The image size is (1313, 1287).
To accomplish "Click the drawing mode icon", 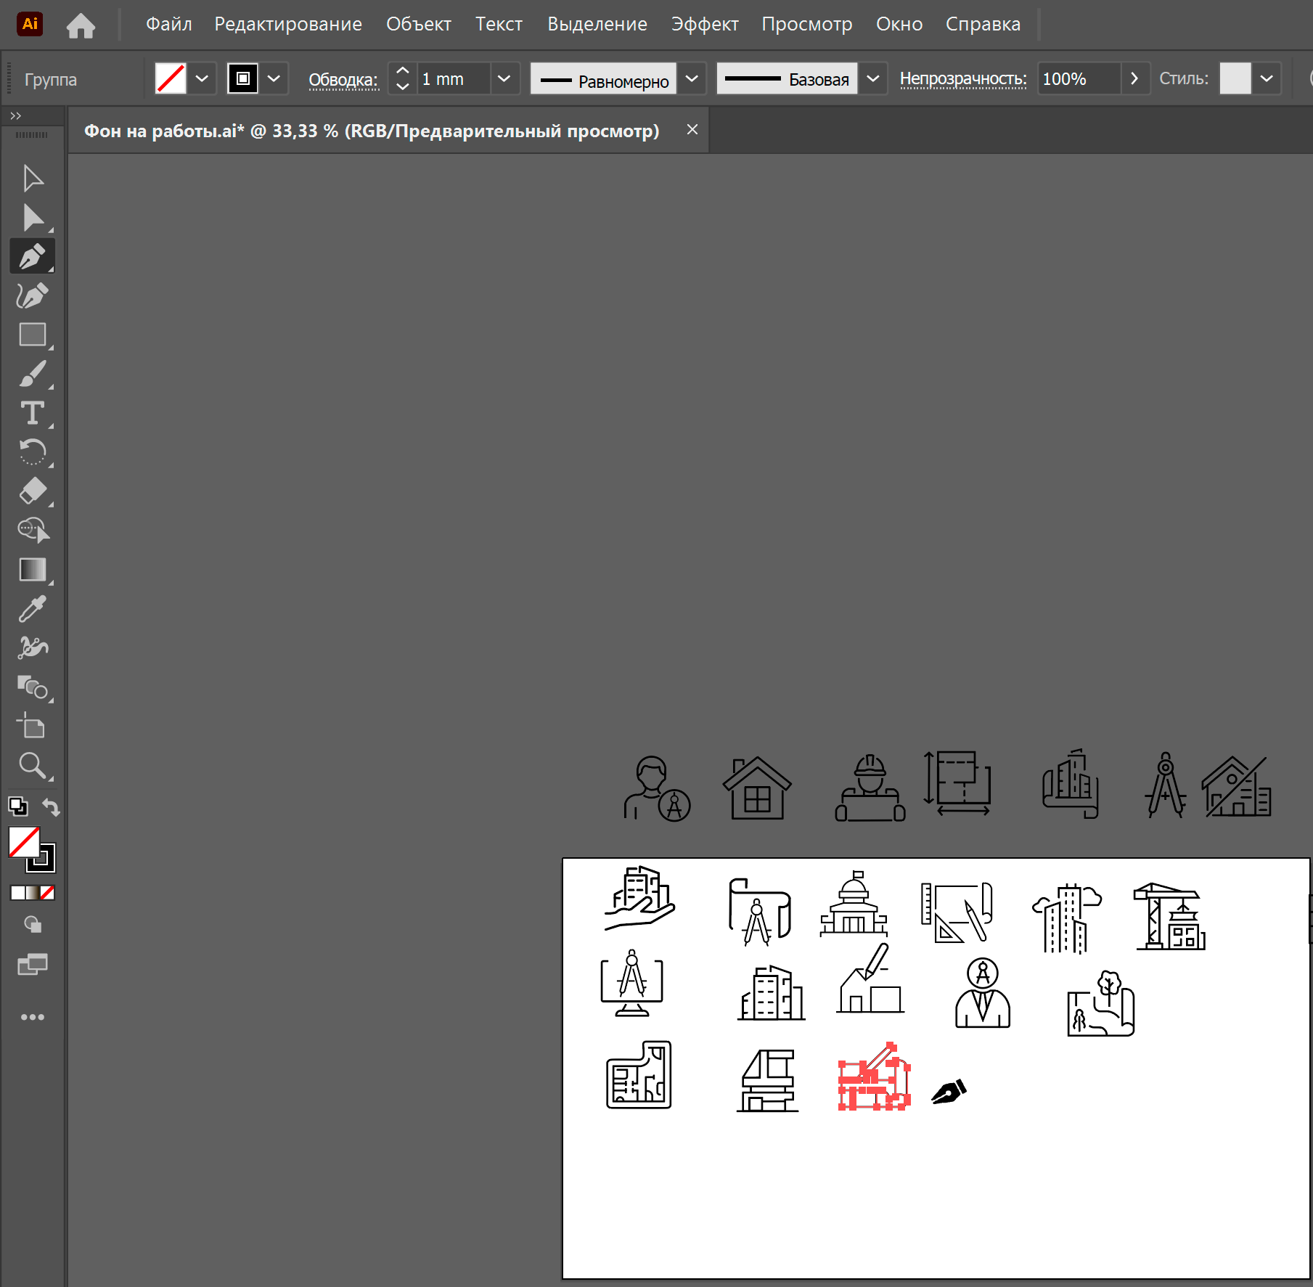I will (x=33, y=924).
